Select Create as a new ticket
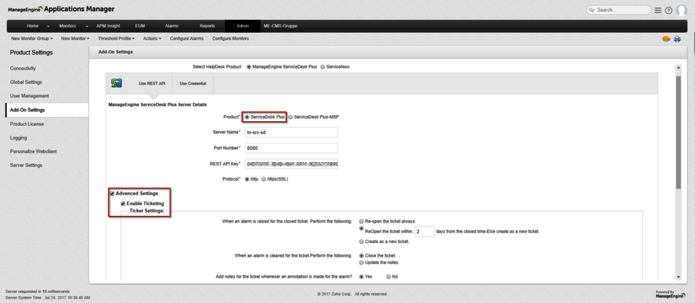The image size is (695, 303). 362,242
